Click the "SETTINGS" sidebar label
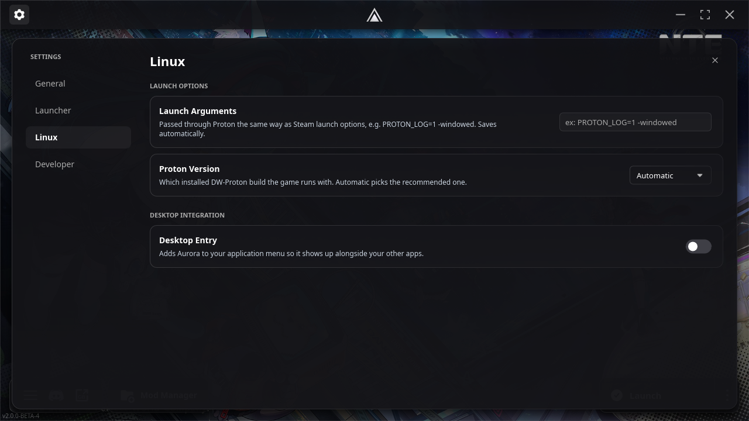 pyautogui.click(x=46, y=57)
